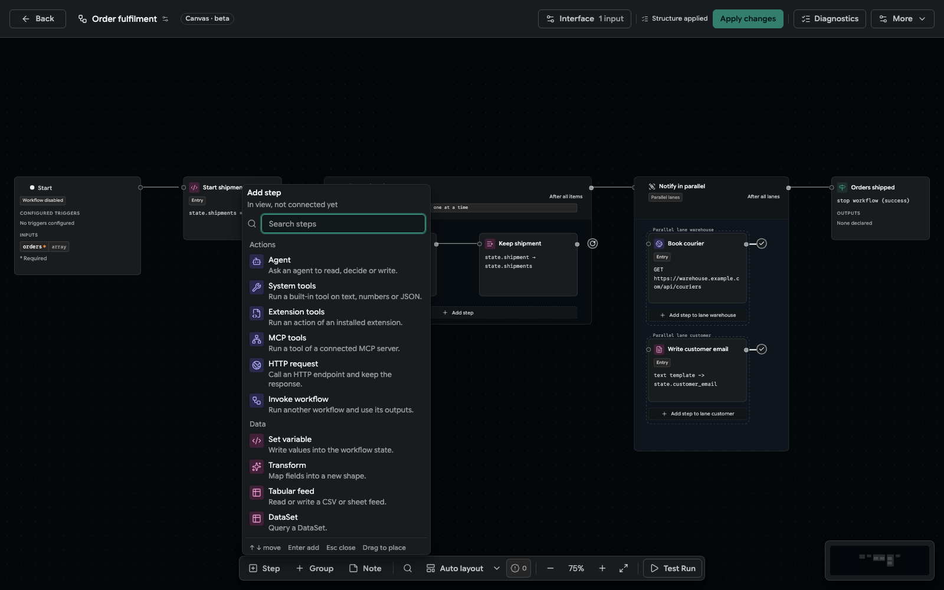Click the fit-to-screen expand icon
The height and width of the screenshot is (590, 944).
[624, 568]
